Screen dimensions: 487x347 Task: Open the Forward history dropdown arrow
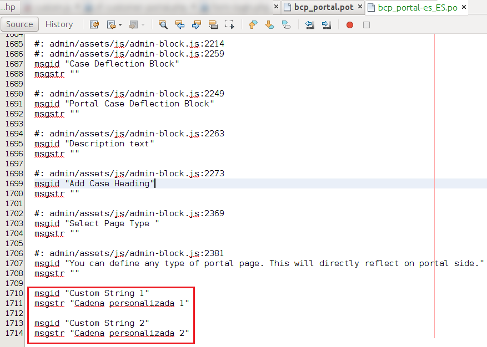click(143, 24)
